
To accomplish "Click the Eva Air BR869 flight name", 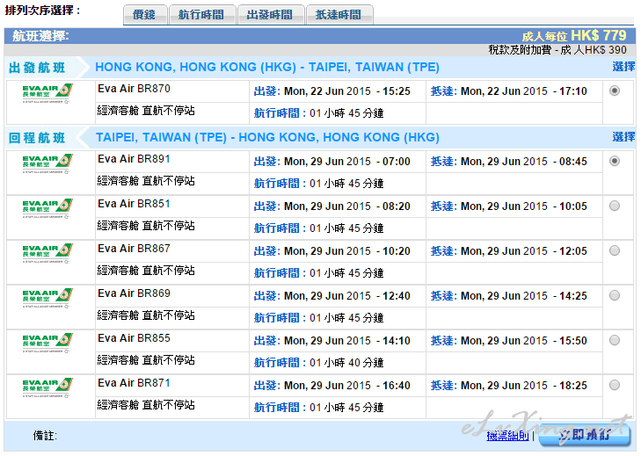I will [134, 293].
